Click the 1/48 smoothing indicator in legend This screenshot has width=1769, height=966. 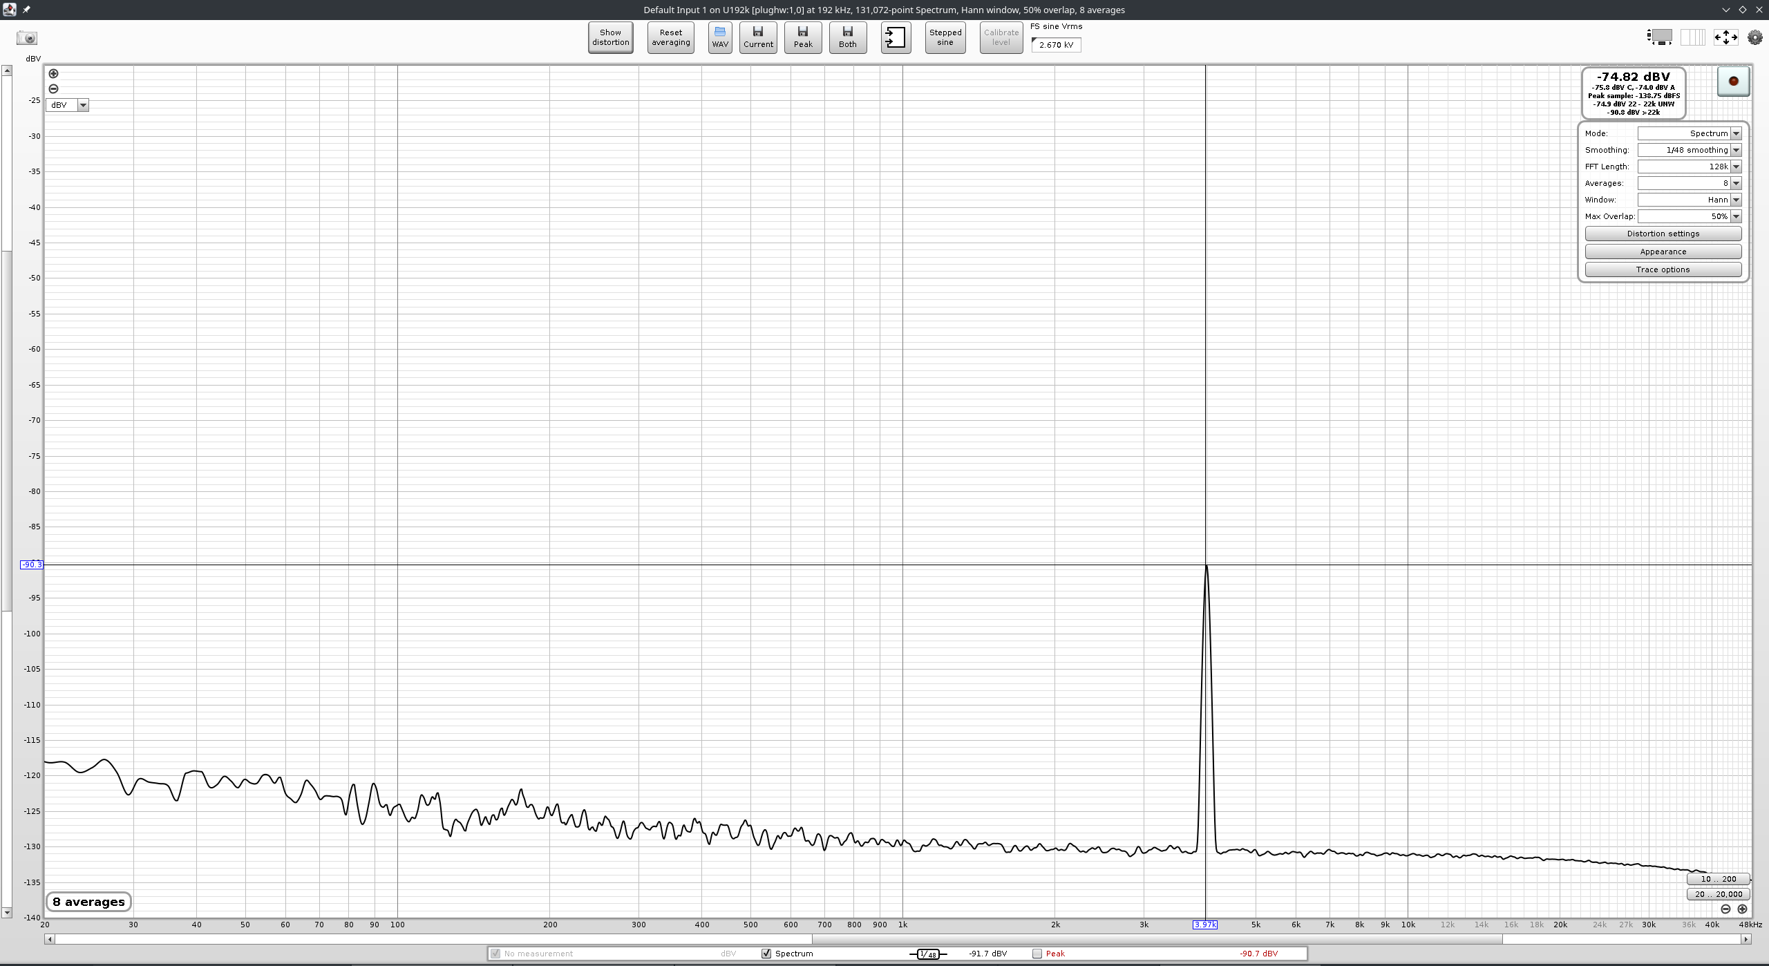928,954
